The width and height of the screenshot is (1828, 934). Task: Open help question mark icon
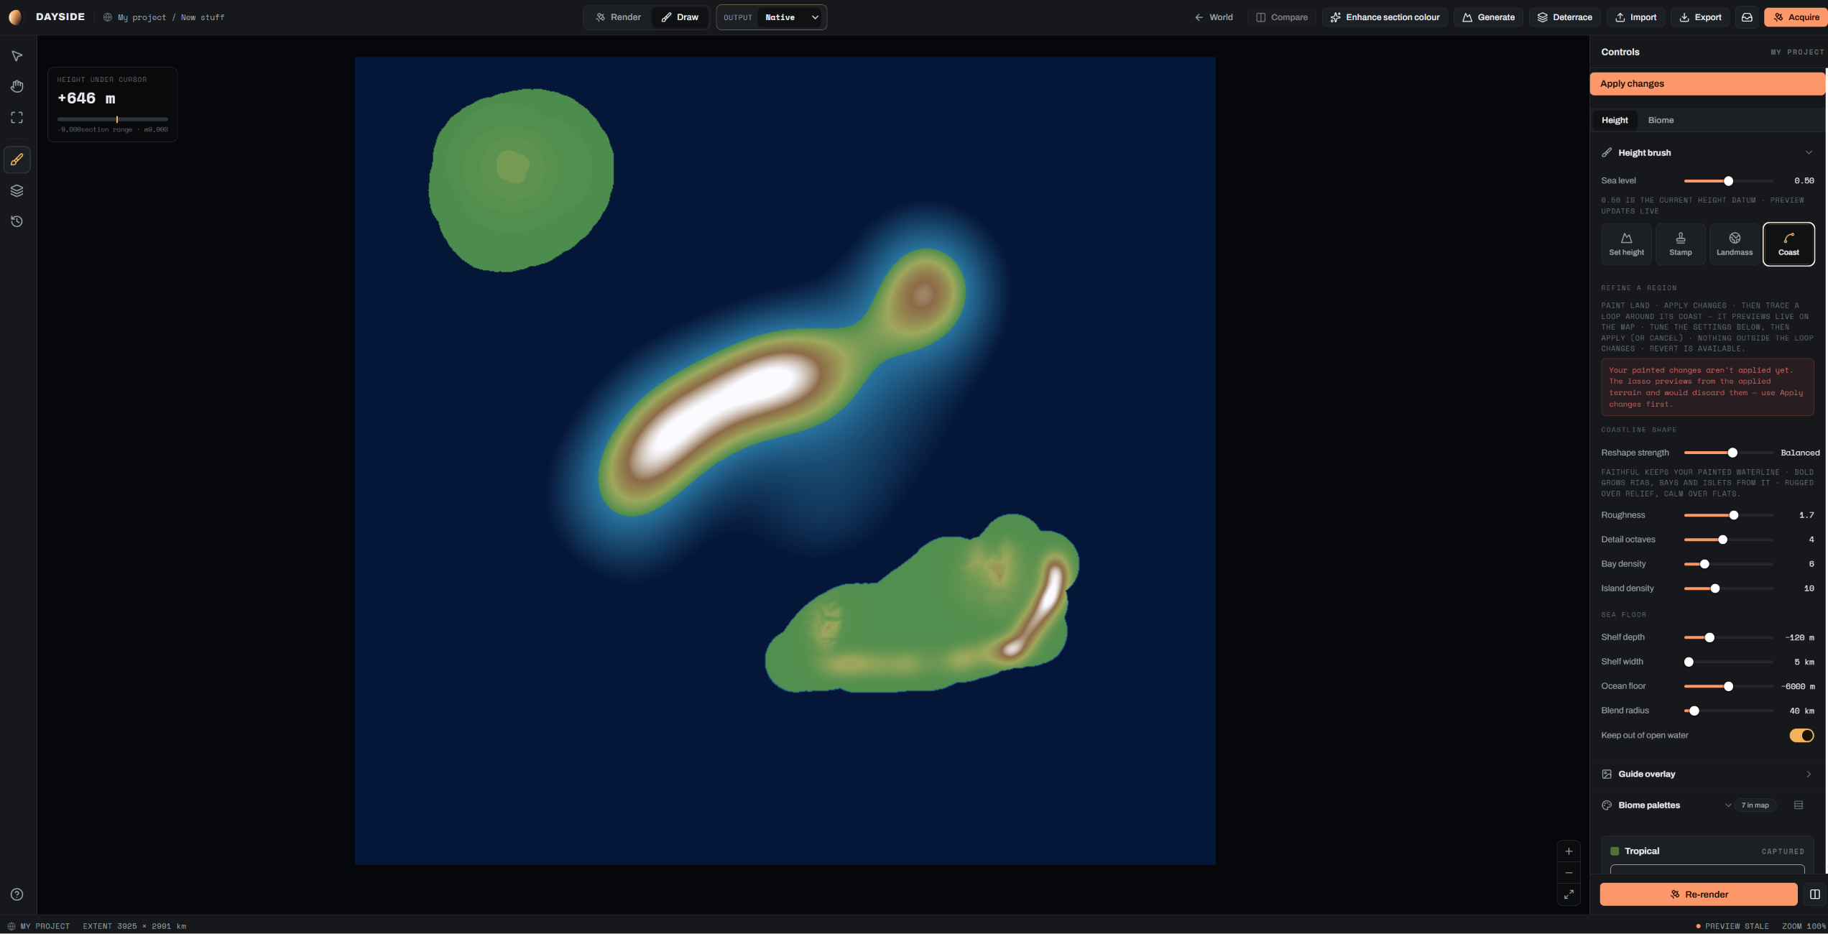click(x=17, y=894)
